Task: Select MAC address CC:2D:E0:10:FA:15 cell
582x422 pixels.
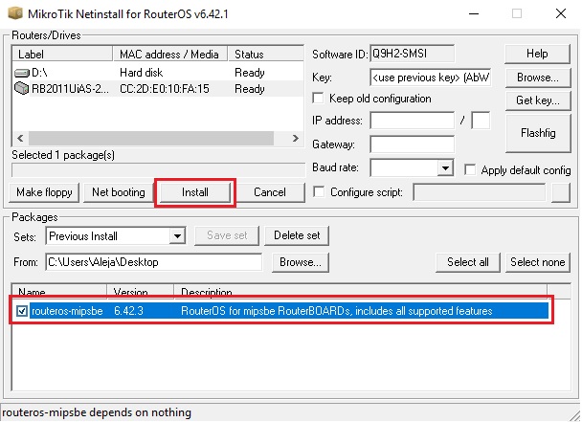Action: pyautogui.click(x=165, y=89)
